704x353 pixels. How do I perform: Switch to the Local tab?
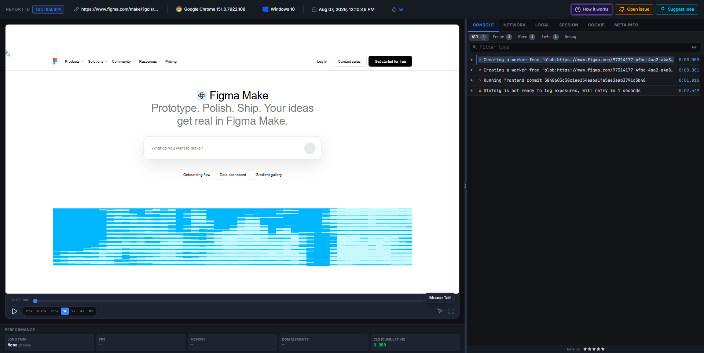coord(542,25)
